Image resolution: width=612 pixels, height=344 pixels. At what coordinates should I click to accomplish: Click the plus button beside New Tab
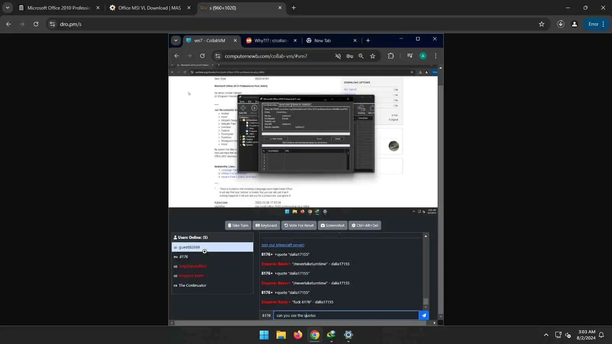coord(368,41)
